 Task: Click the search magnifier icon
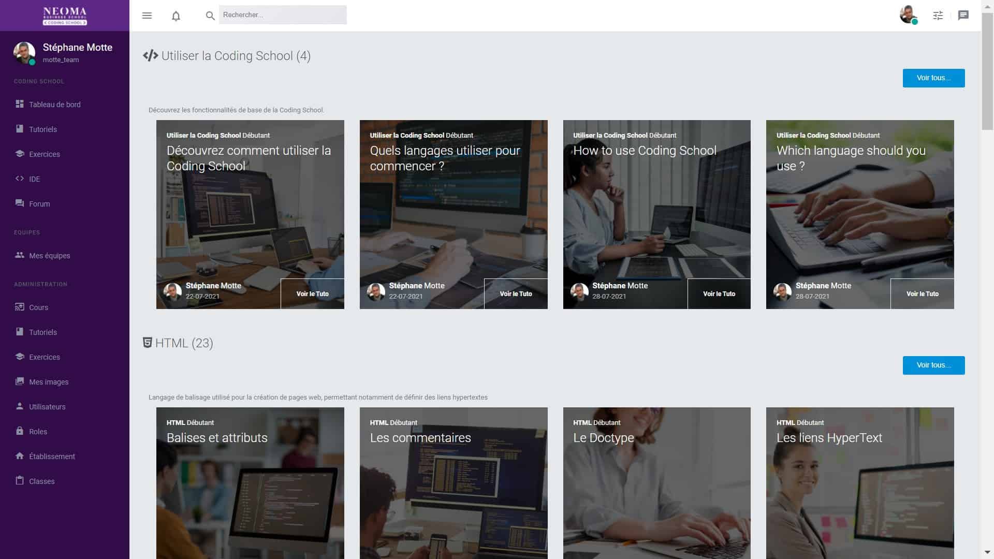(210, 16)
